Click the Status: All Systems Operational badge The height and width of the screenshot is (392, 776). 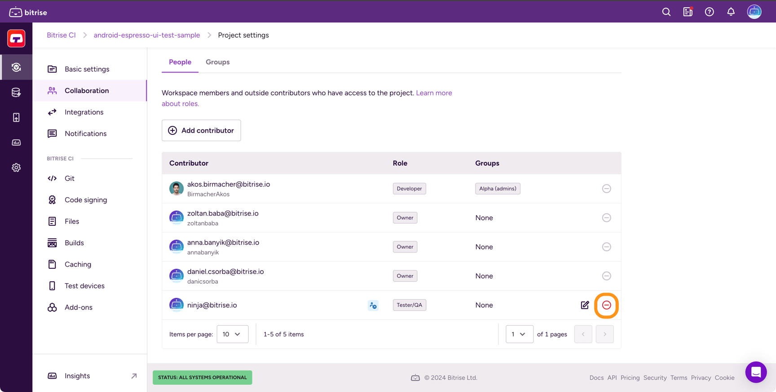click(203, 378)
